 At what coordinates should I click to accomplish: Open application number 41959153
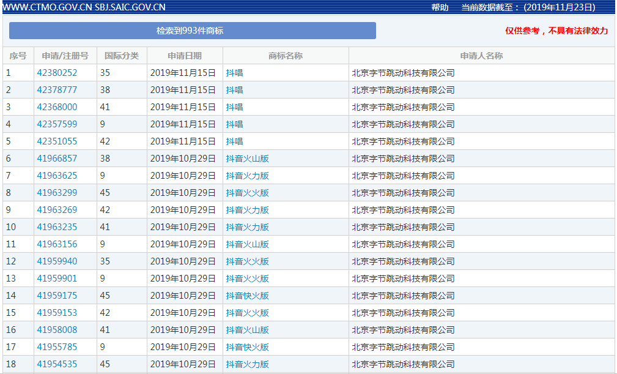coord(57,313)
